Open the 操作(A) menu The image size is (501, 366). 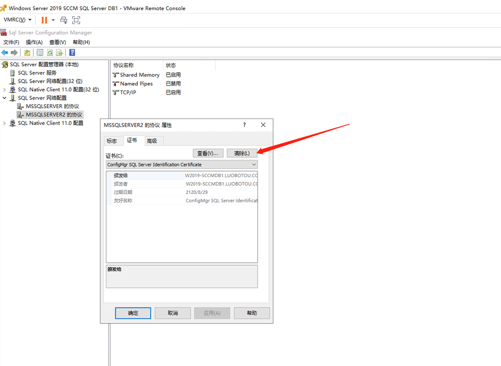click(x=34, y=42)
